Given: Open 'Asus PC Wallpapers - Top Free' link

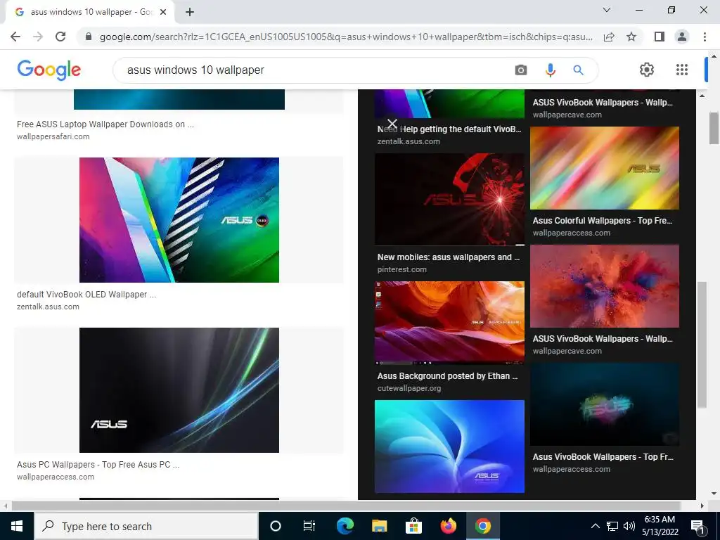Looking at the screenshot, I should pos(98,464).
